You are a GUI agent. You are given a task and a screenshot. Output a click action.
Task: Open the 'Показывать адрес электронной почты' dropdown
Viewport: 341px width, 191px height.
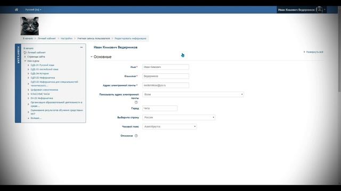(193, 94)
